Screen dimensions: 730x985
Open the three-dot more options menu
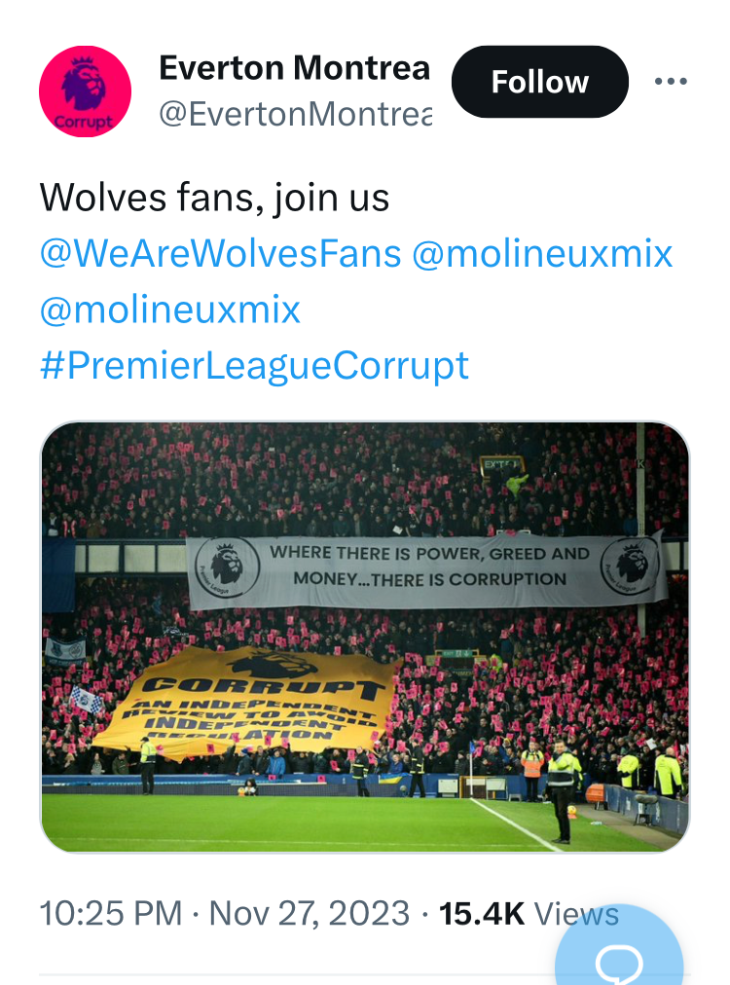pyautogui.click(x=671, y=82)
